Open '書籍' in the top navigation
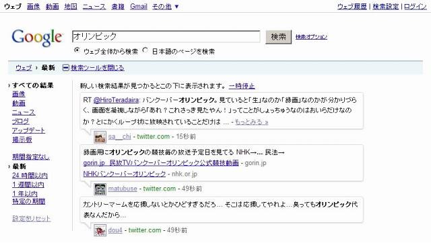The width and height of the screenshot is (431, 243). click(118, 6)
